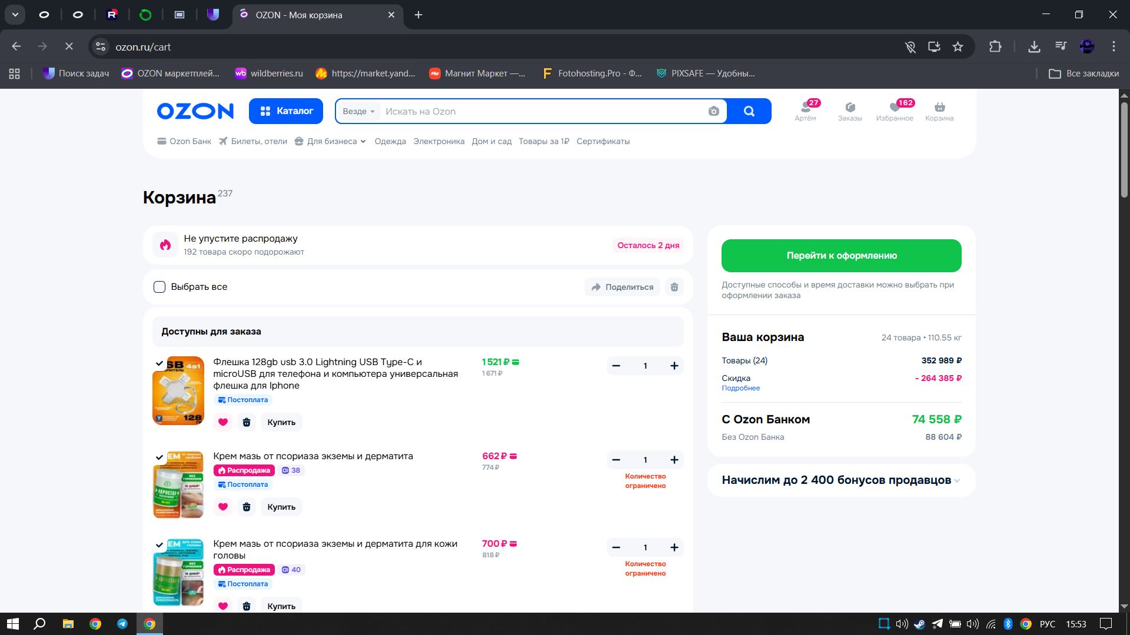
Task: Click the Подробнее discount details link
Action: point(740,388)
